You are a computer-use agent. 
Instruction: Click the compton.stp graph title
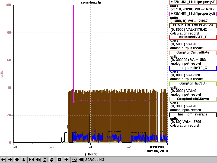pyautogui.click(x=91, y=2)
